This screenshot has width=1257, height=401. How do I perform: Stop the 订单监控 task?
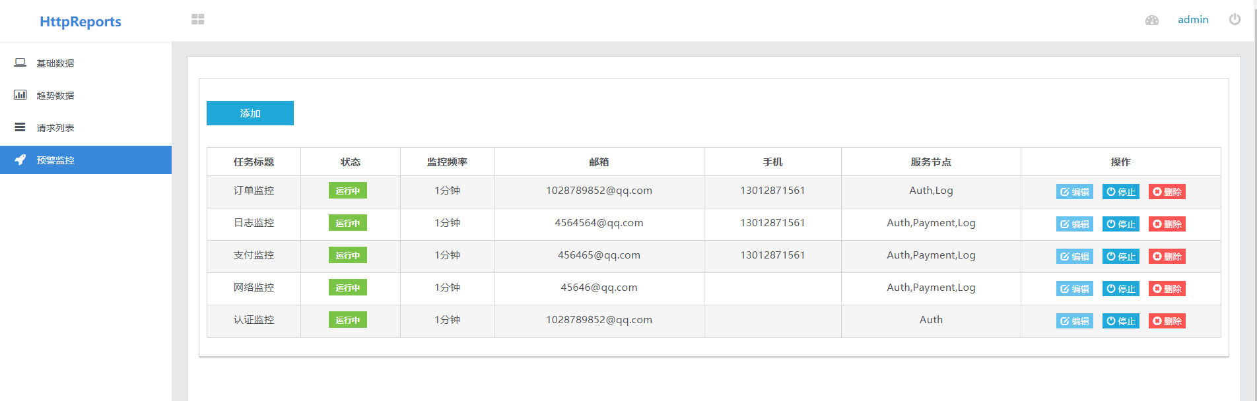coord(1121,192)
